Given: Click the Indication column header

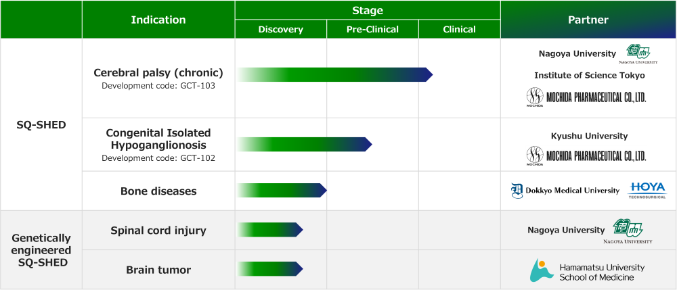Looking at the screenshot, I should (158, 20).
